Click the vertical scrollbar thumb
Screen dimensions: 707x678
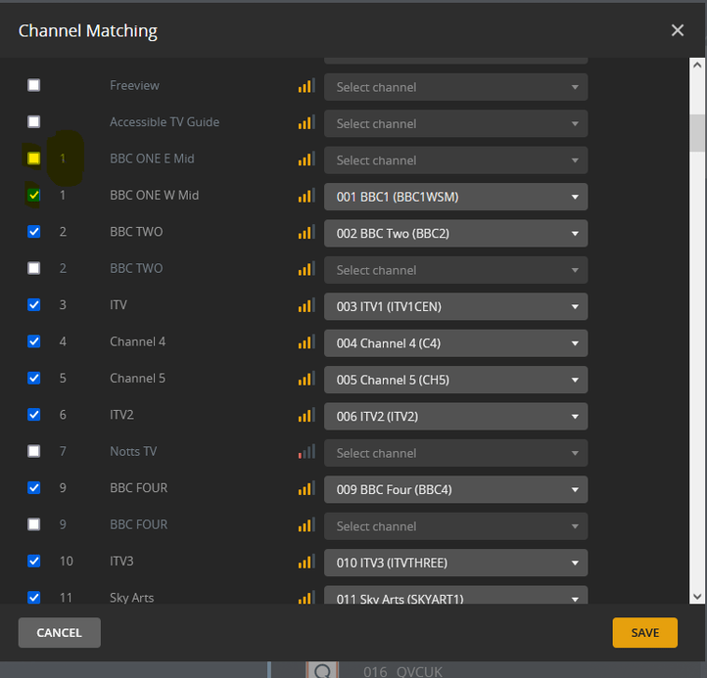(697, 133)
